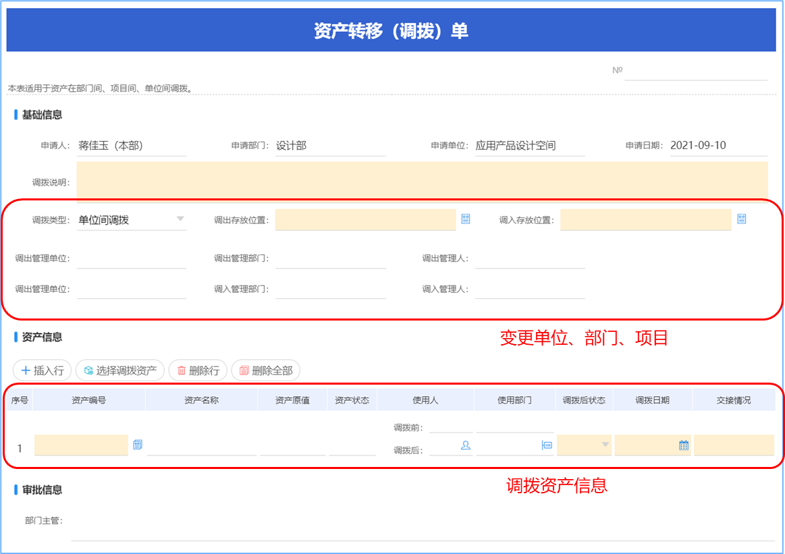This screenshot has width=785, height=554.
Task: Click the № number field
Action: pyautogui.click(x=696, y=71)
